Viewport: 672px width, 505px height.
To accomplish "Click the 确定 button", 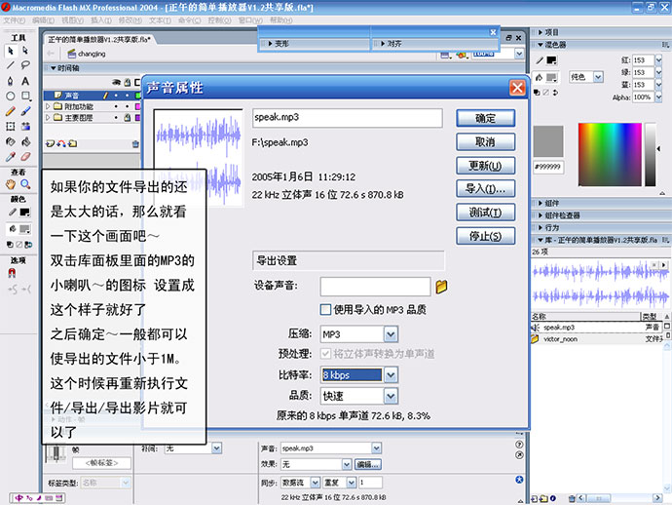I will click(x=486, y=118).
